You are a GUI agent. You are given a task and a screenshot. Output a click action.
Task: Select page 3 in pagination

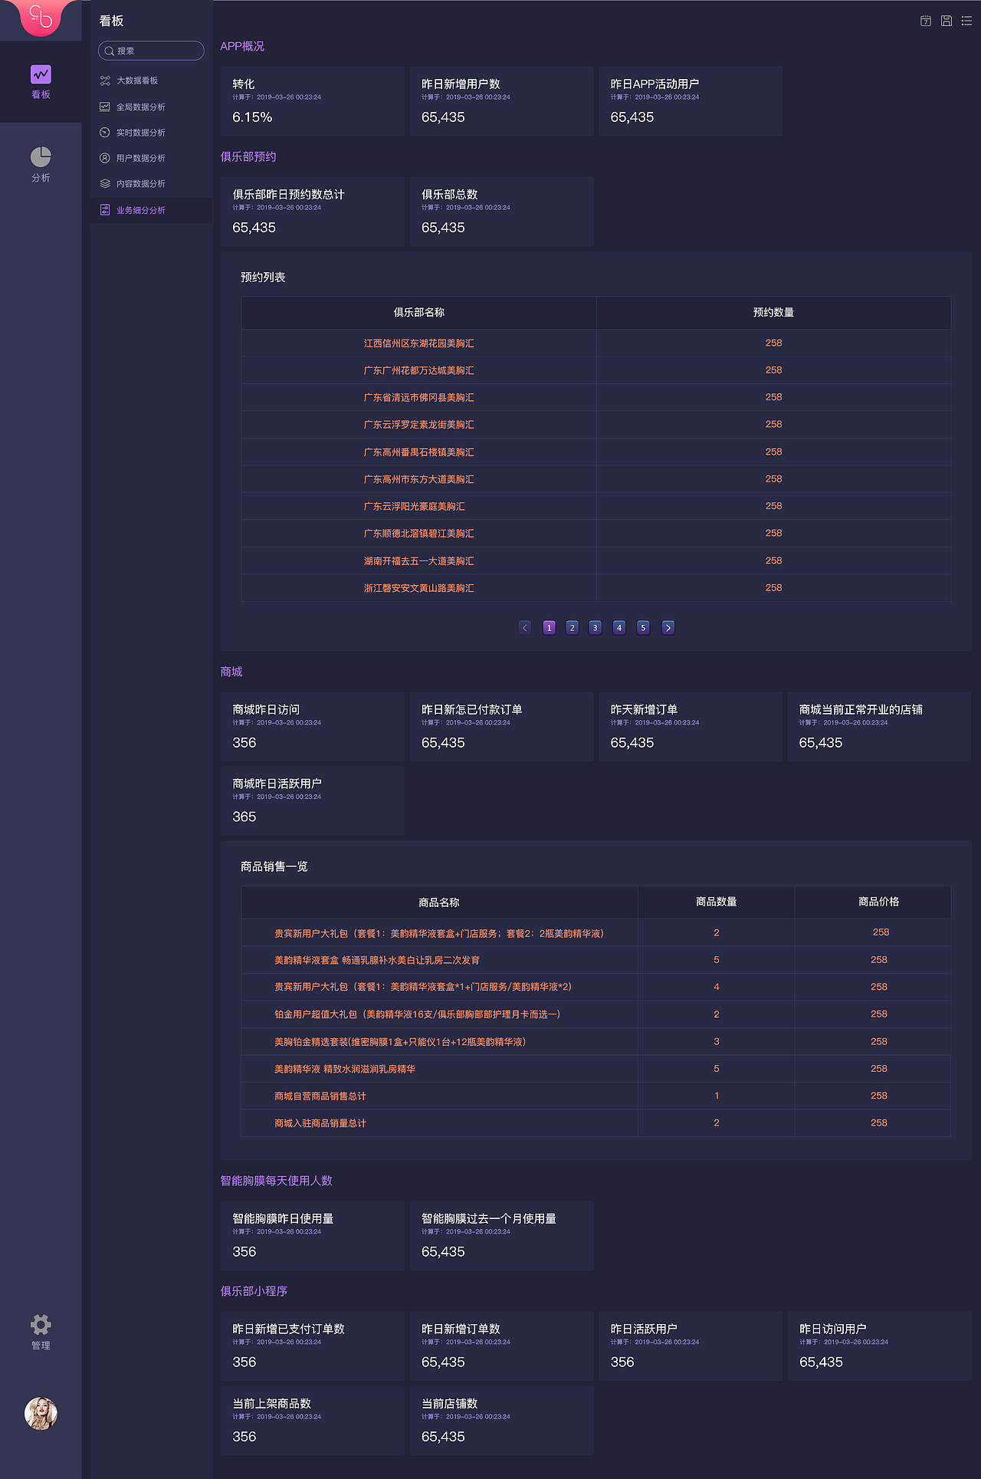(595, 627)
